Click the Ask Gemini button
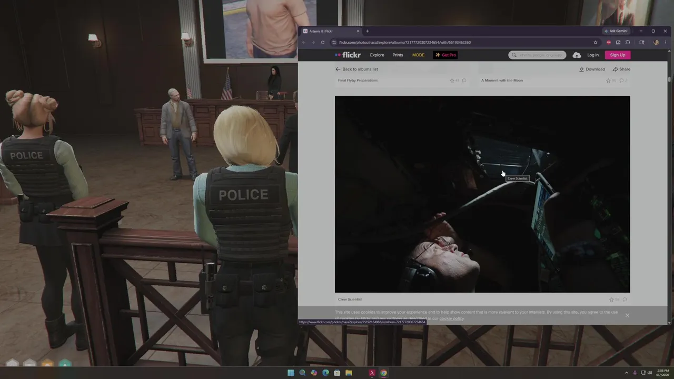This screenshot has width=674, height=379. point(616,31)
